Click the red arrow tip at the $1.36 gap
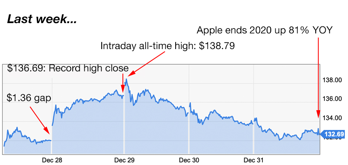Image resolution: width=348 pixels, height=165 pixels. click(50, 133)
